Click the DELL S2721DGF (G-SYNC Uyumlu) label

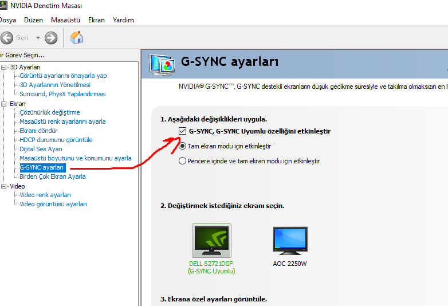[211, 268]
